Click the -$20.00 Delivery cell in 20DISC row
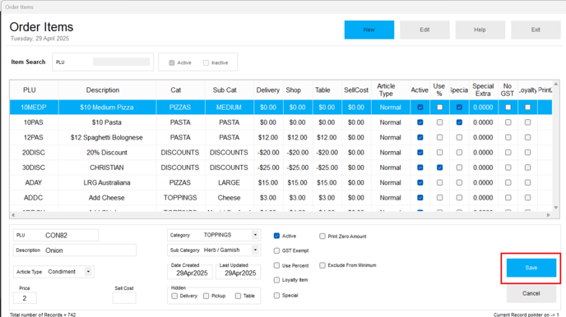 [x=268, y=153]
